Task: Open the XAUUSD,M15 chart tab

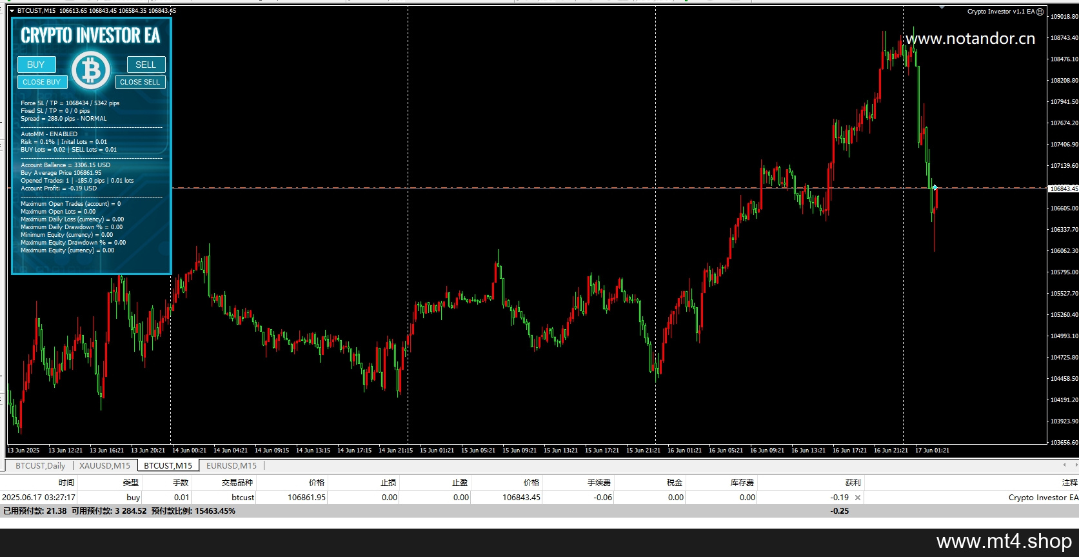Action: 104,465
